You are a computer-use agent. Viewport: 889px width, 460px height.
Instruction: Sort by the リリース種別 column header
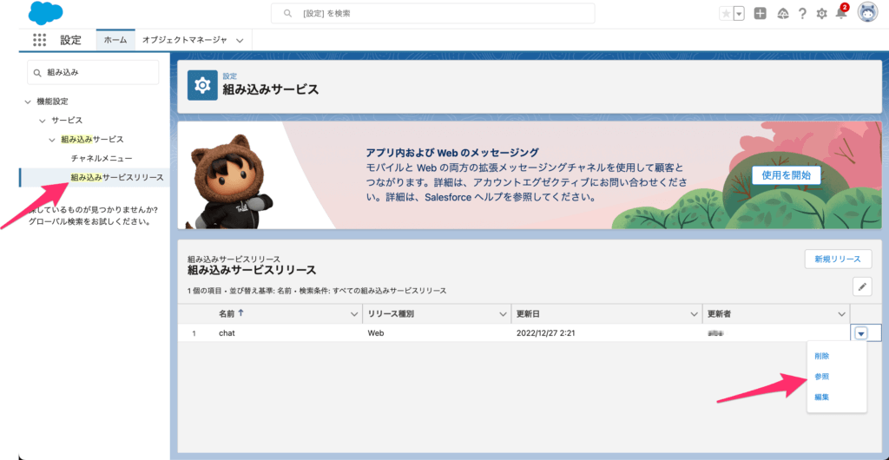pos(391,314)
